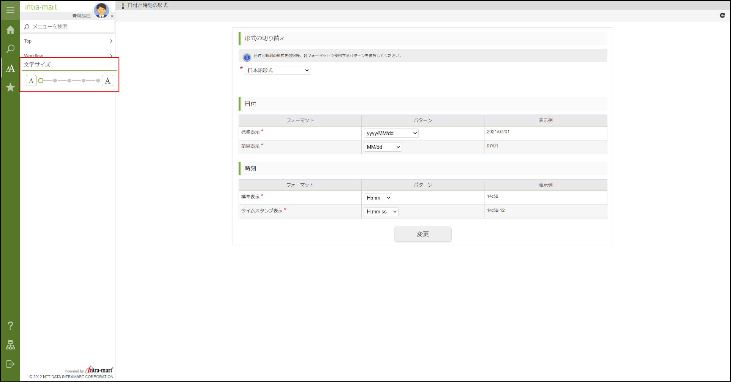Open the H:mm:ss timestamp dropdown
Viewport: 731px width, 382px height.
tap(381, 211)
